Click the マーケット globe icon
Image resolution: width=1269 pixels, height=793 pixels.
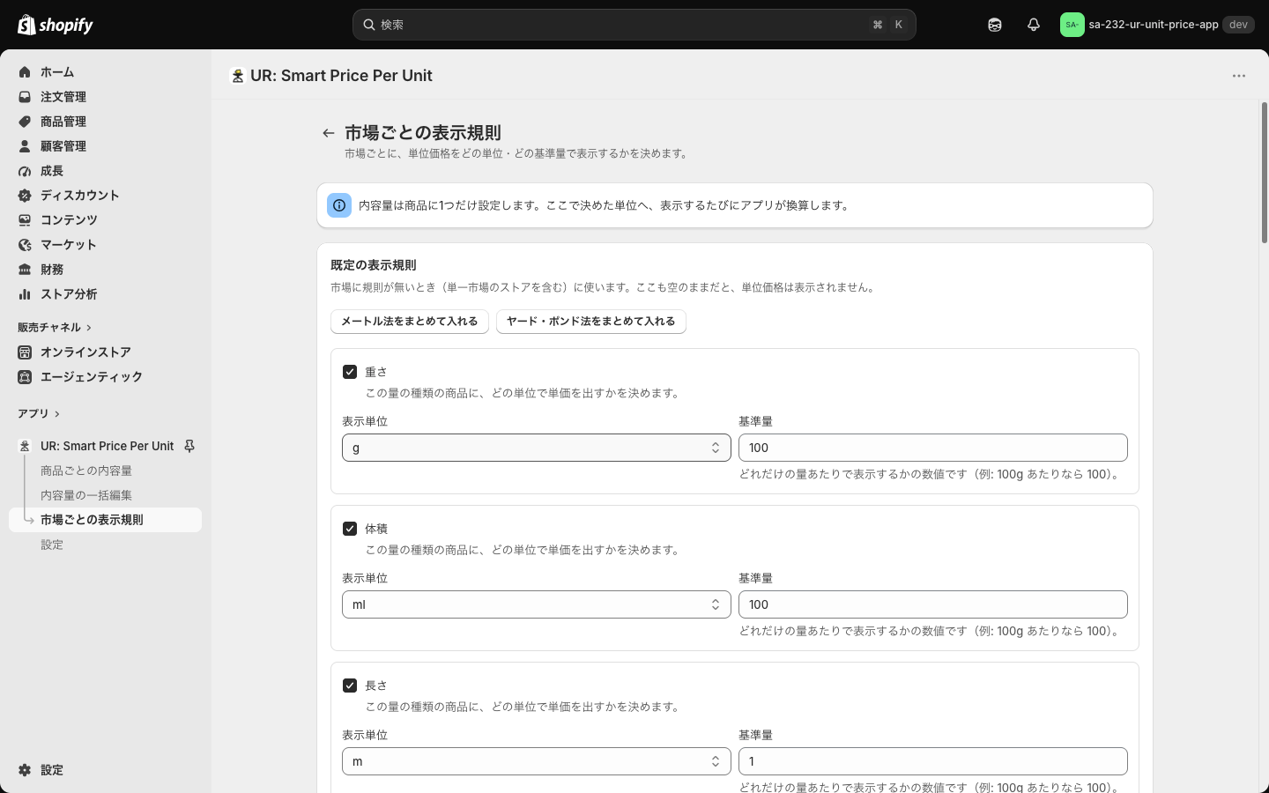coord(25,245)
